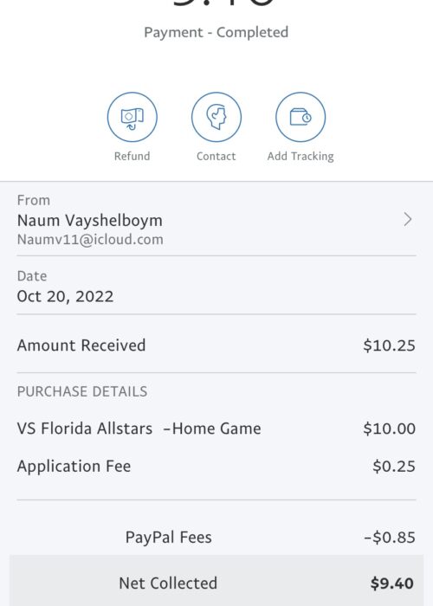Click the Oct 20, 2022 date
The image size is (433, 606).
click(65, 296)
